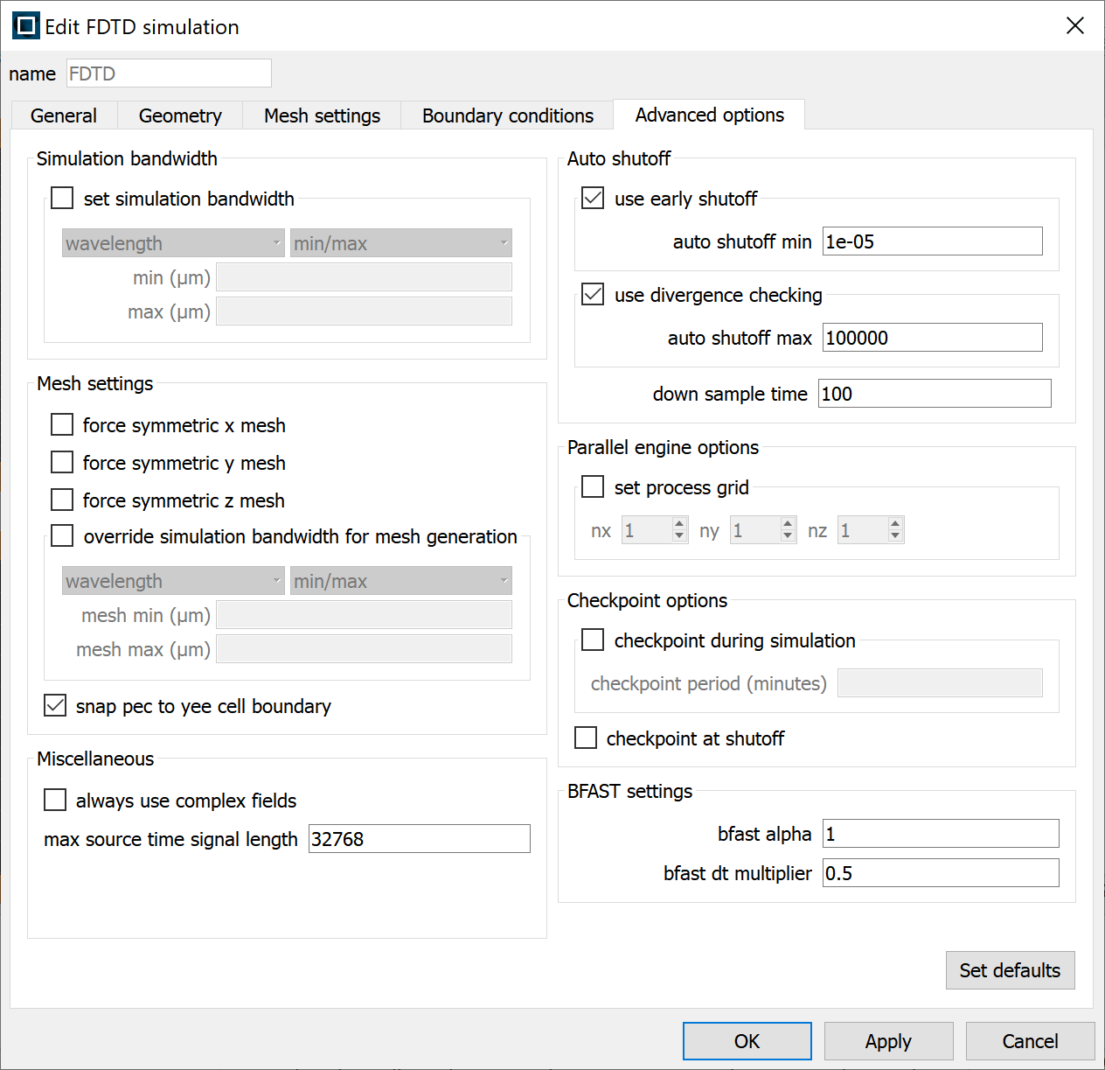
Task: Increase the nz process grid value
Action: 894,524
